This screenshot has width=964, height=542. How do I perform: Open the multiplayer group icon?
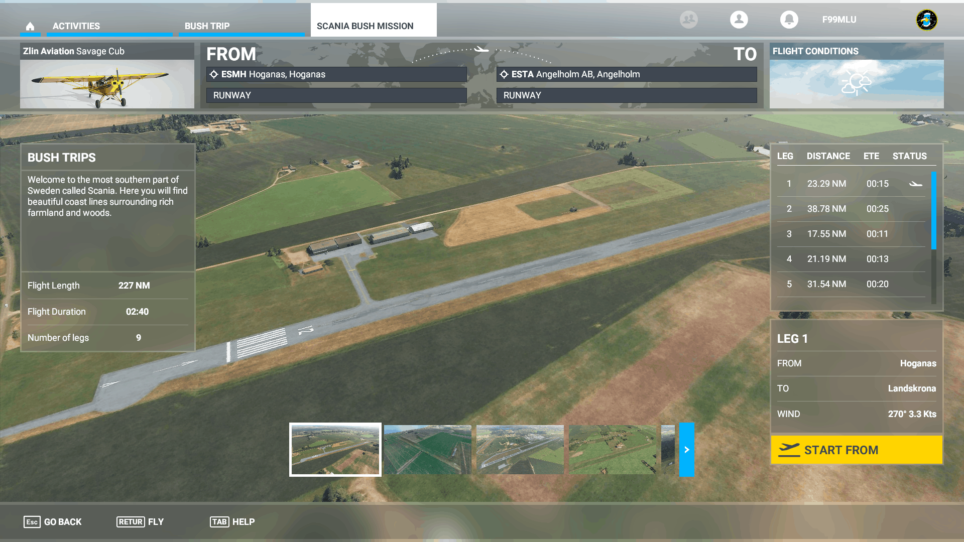pos(688,20)
